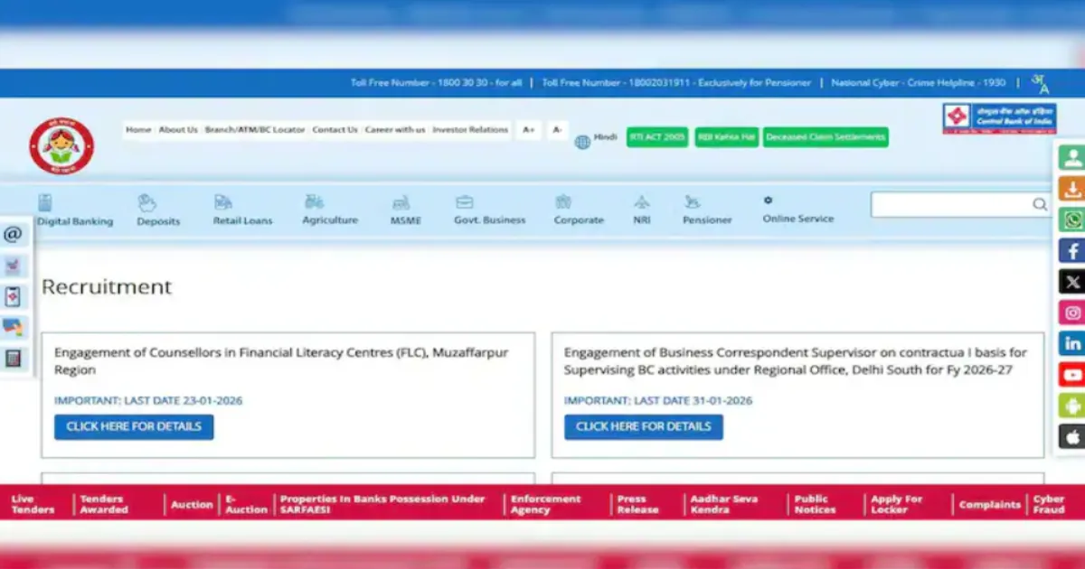The image size is (1085, 569).
Task: Click CLICK HERE FOR DETAILS for Muzaffarpur counsellors
Action: pos(134,426)
